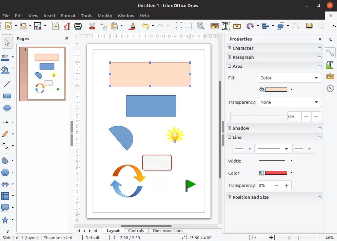Screen dimensions: 337x241
Task: Select the Ellipse drawing tool
Action: (x=7, y=108)
